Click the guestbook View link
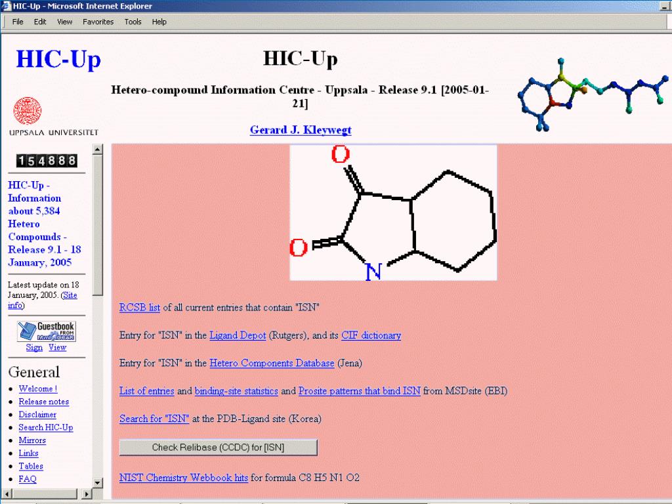Image resolution: width=672 pixels, height=504 pixels. [x=58, y=347]
